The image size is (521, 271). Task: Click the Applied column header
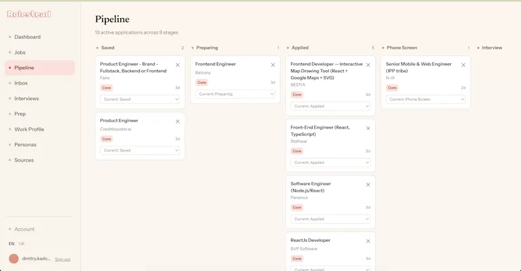[300, 47]
